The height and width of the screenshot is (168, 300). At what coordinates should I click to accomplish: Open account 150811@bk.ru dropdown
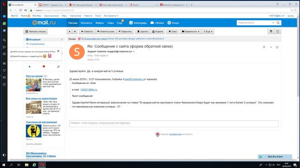pyautogui.click(x=277, y=16)
